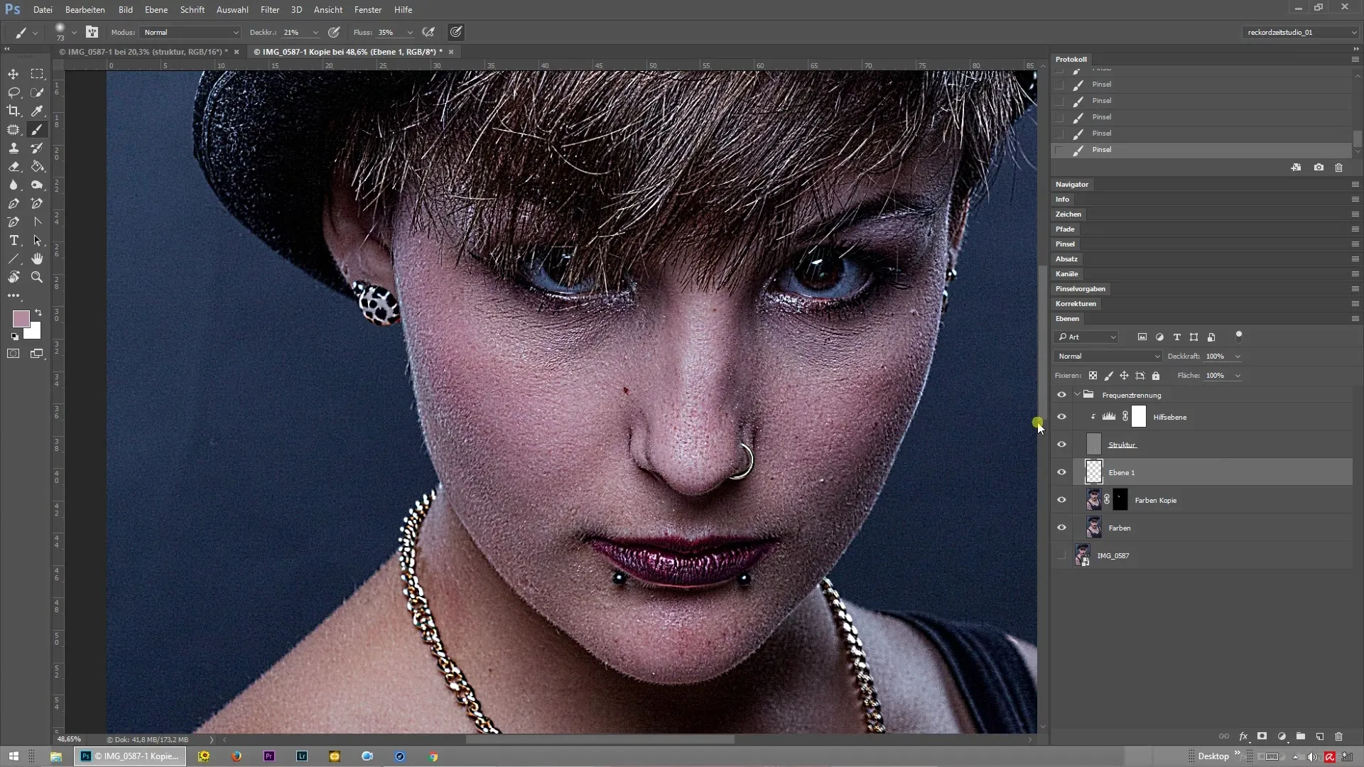The image size is (1364, 767).
Task: Open layer Deckkraft dropdown arrow
Action: tap(1238, 357)
